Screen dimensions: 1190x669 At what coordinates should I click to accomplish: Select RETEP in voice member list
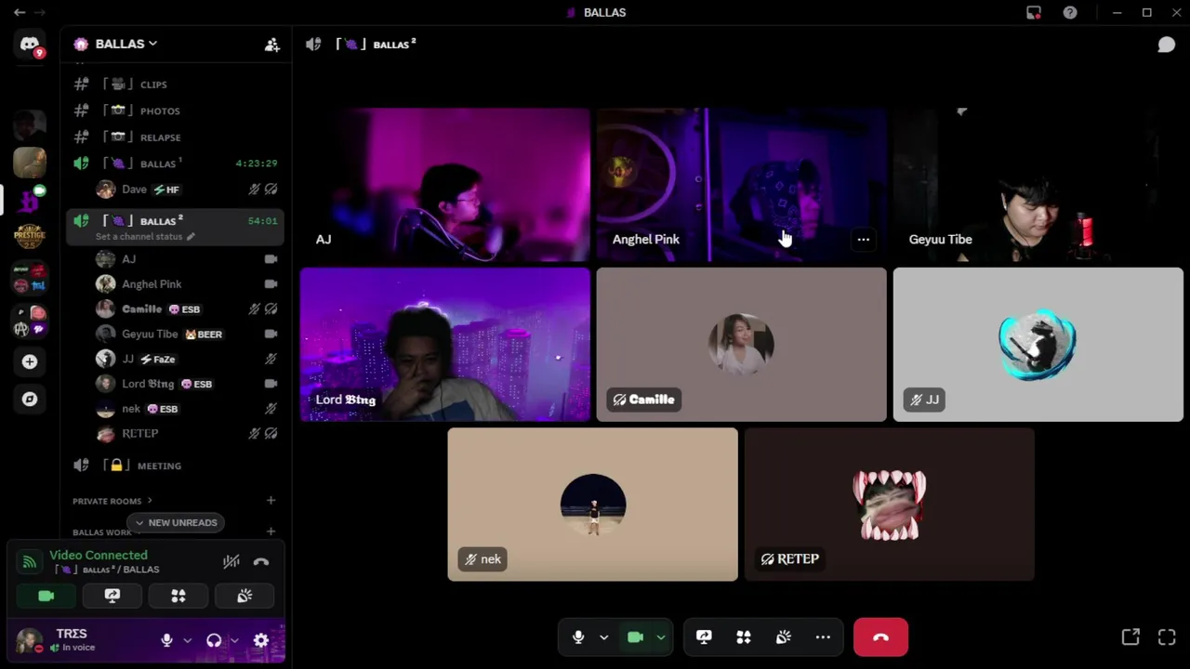[188, 434]
